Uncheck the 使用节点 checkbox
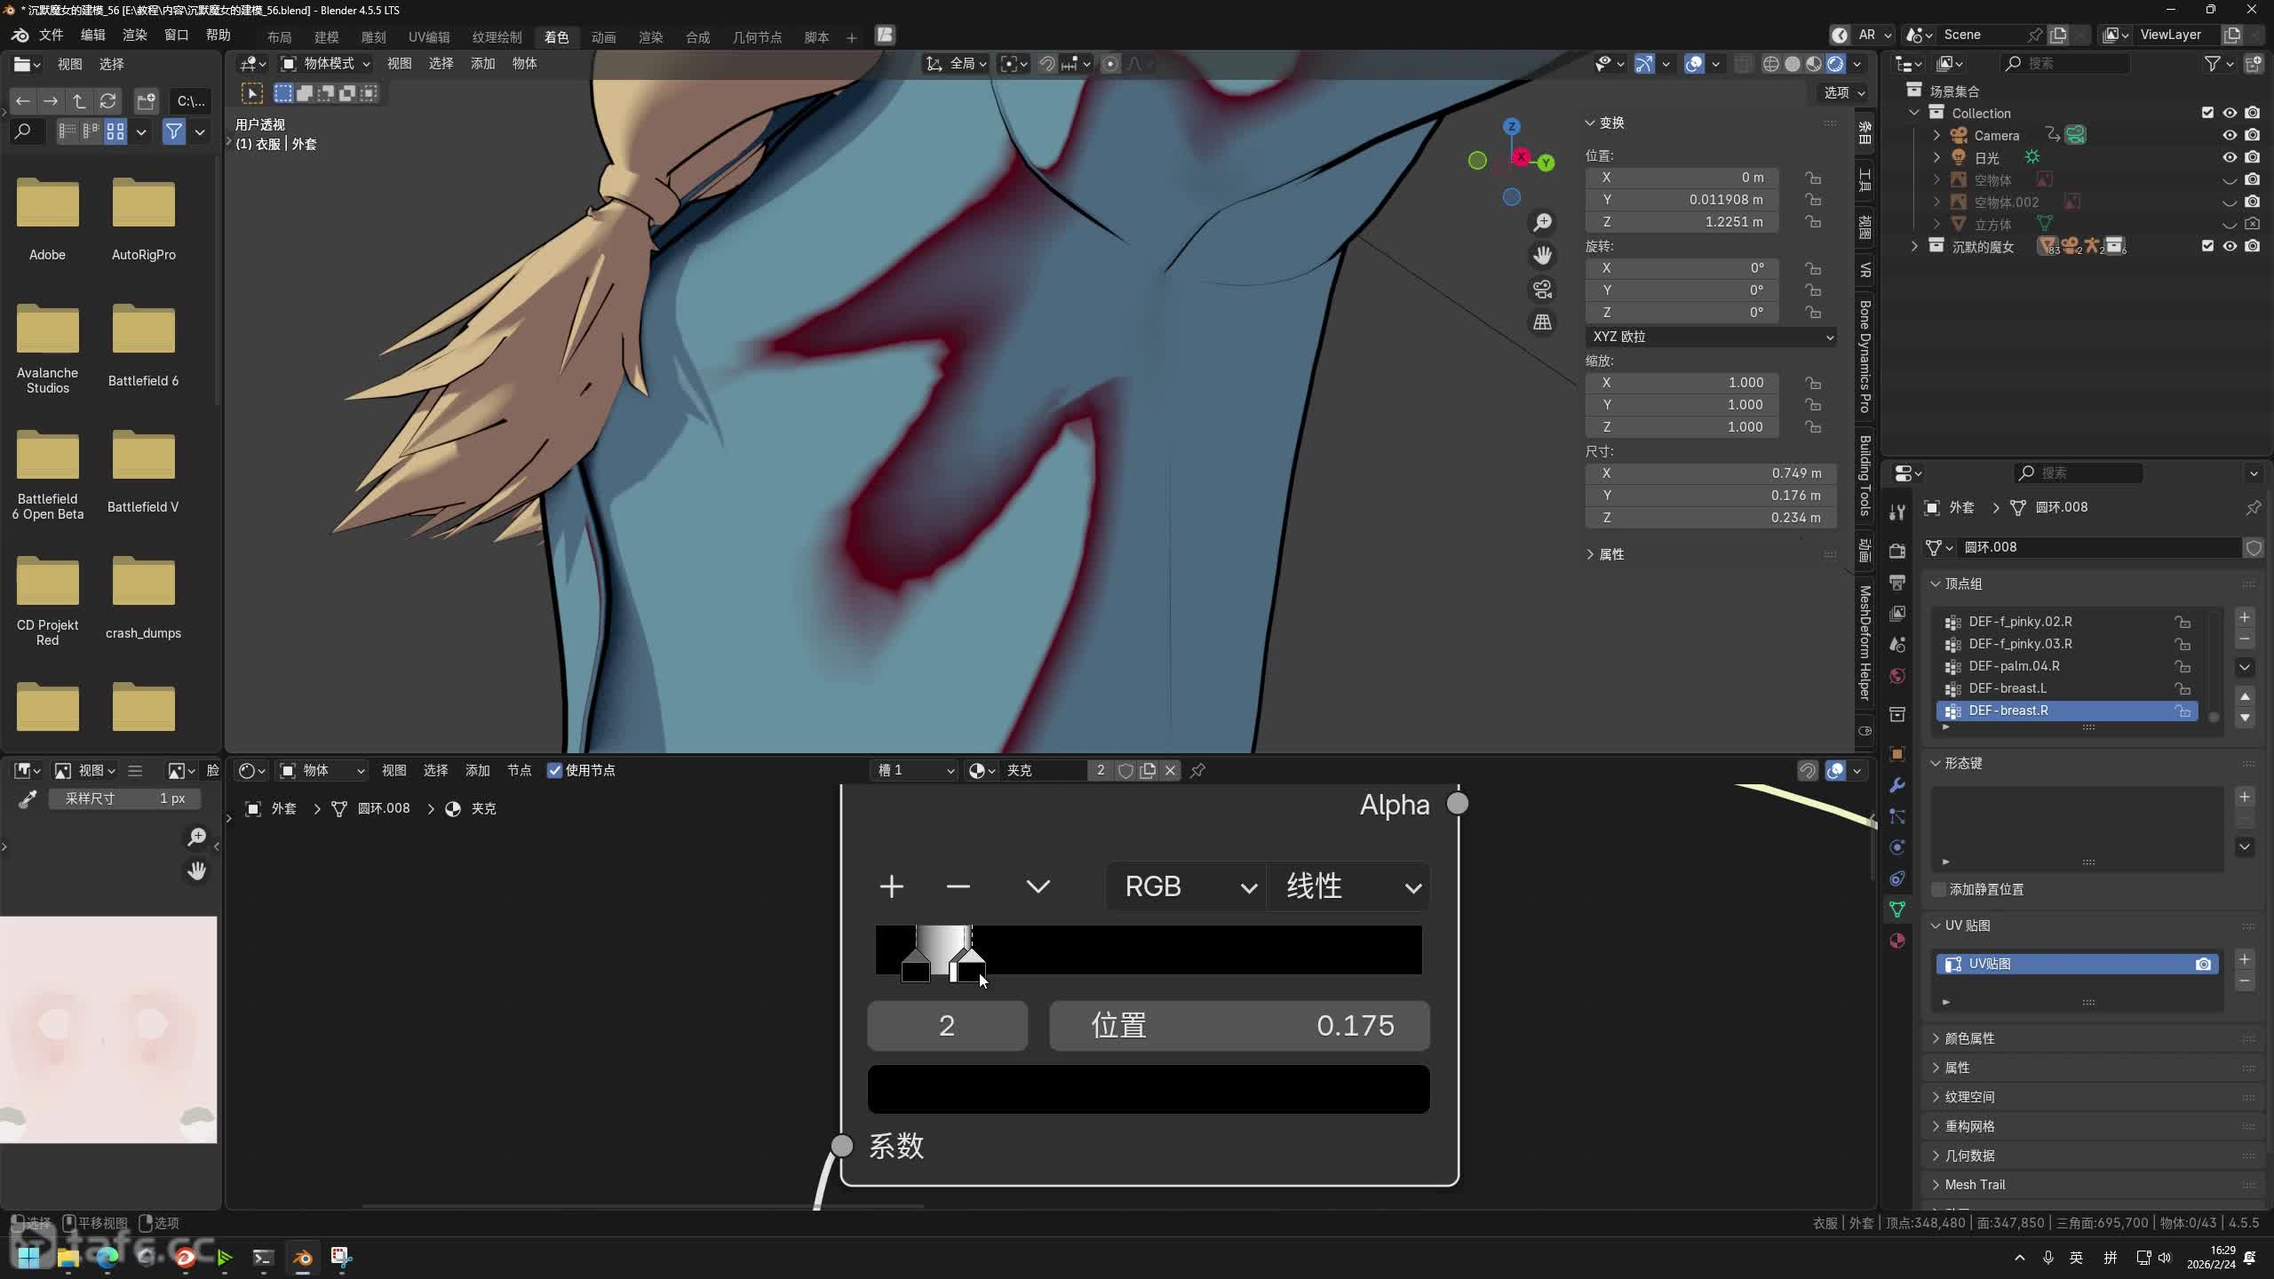This screenshot has height=1279, width=2274. click(555, 770)
